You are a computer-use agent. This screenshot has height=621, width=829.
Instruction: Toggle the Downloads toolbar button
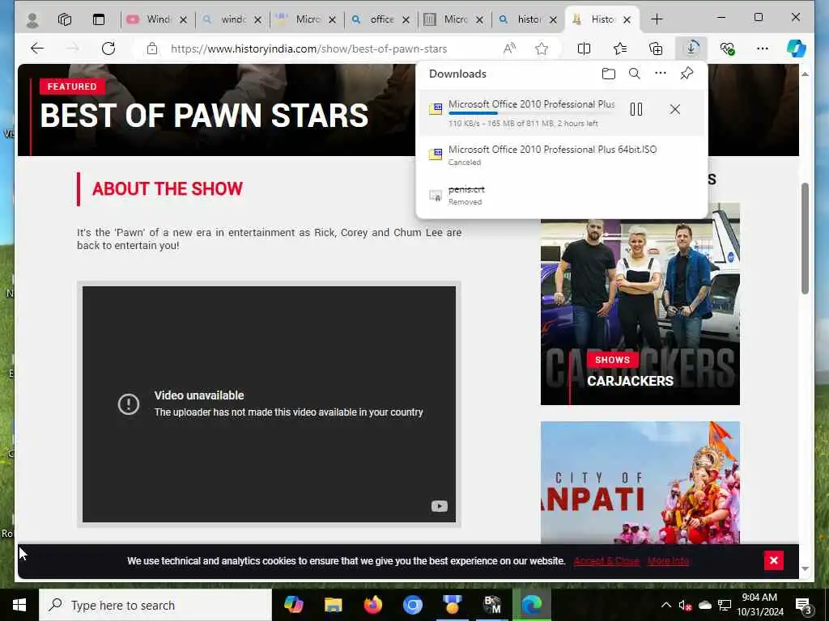691,49
